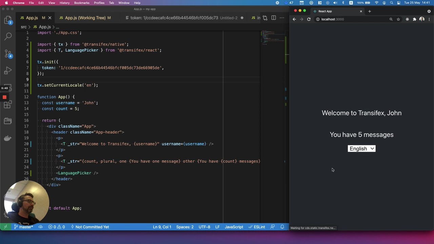This screenshot has width=434, height=244.
Task: Select the React App browser tab
Action: point(337,11)
